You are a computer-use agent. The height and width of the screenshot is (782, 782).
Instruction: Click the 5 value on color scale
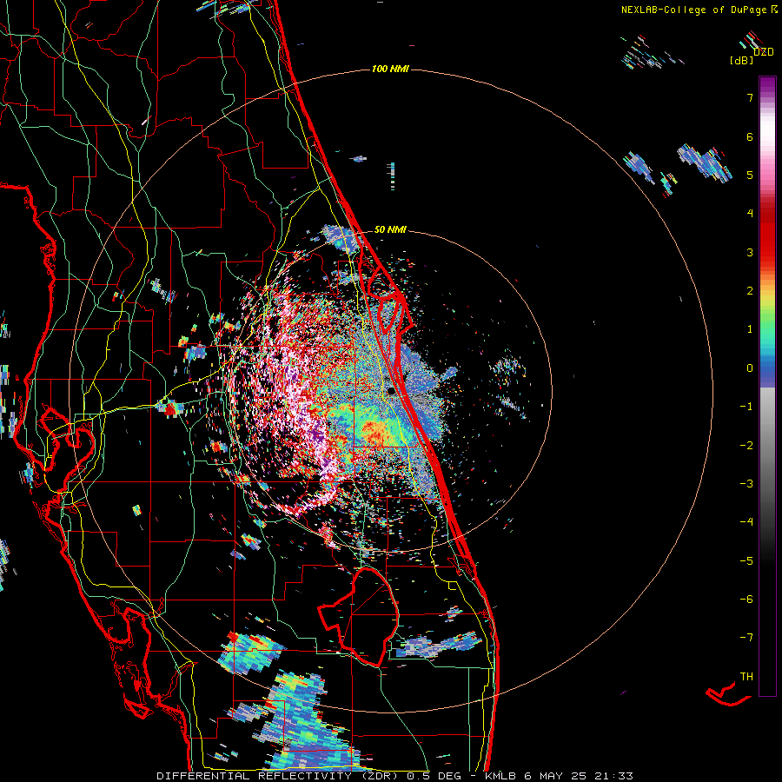[x=750, y=175]
